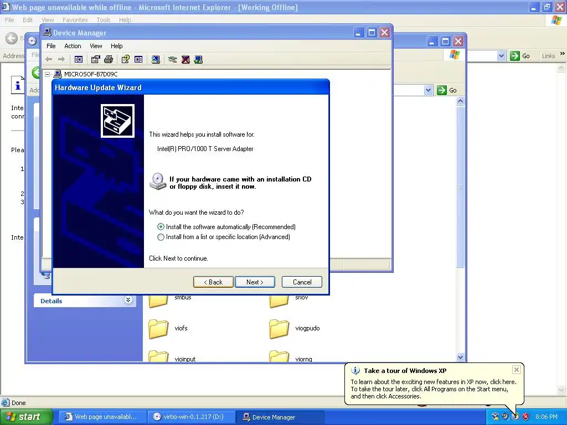Image resolution: width=567 pixels, height=425 pixels.
Task: Click the Show/Hide Action Pane icon in Device Manager
Action: 138,59
